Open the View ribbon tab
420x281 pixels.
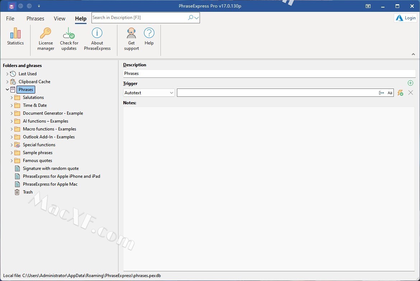click(x=60, y=18)
